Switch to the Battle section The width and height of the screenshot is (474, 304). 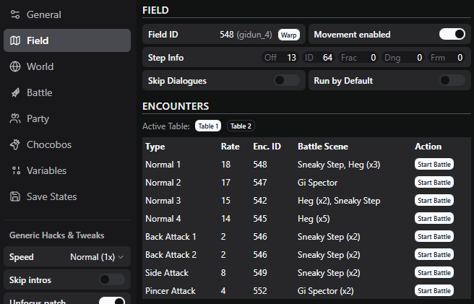pyautogui.click(x=67, y=92)
